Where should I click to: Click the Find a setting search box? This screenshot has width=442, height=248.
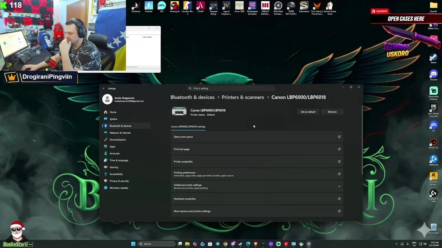[x=231, y=88]
